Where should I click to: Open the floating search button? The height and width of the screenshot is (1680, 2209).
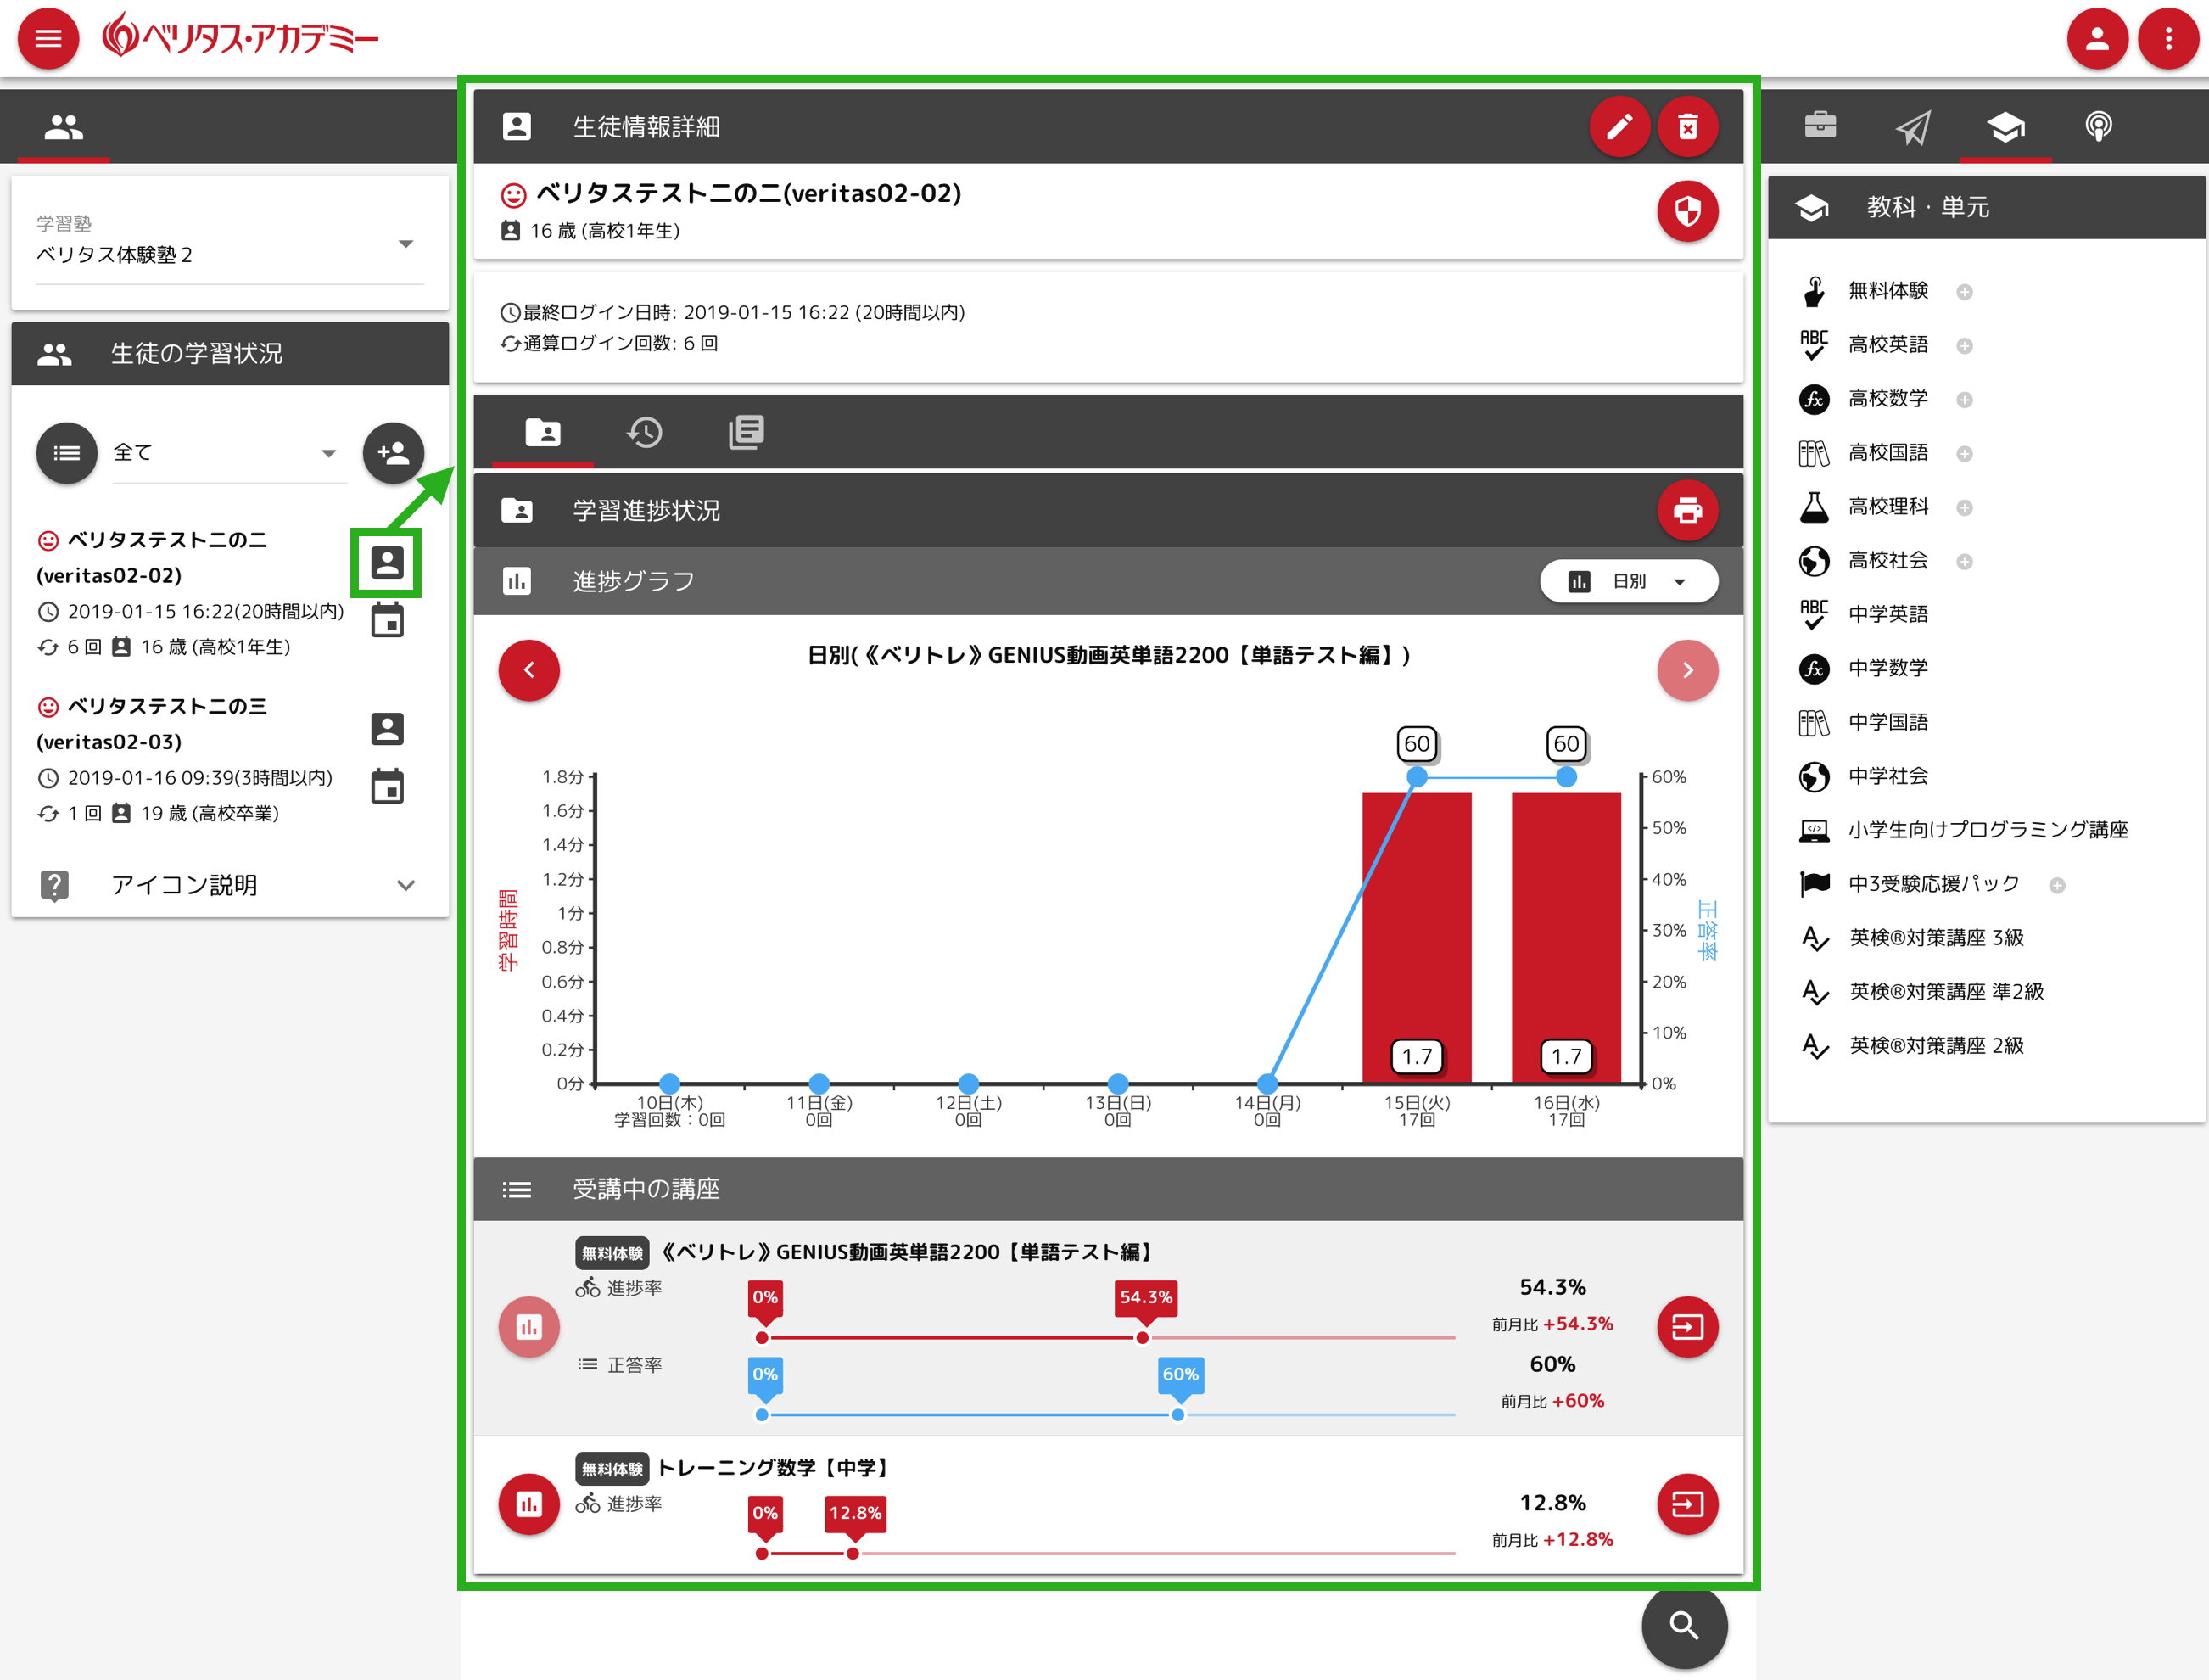(1683, 1625)
